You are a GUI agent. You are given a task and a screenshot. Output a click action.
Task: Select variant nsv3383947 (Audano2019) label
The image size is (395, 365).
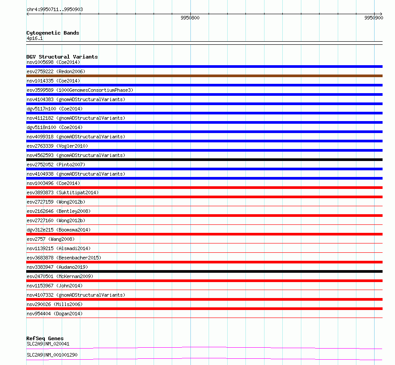click(57, 267)
